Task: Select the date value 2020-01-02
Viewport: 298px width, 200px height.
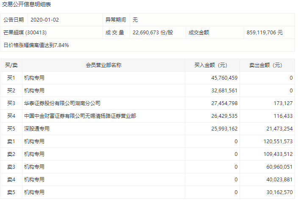Action: tap(45, 20)
